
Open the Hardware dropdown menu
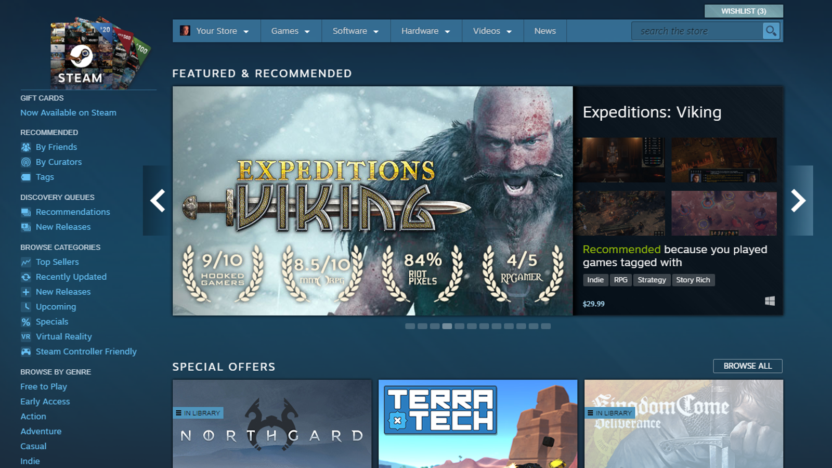click(426, 31)
